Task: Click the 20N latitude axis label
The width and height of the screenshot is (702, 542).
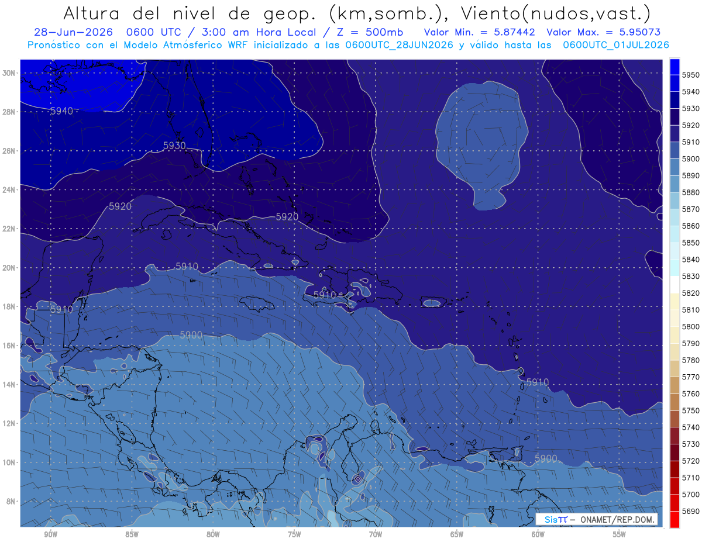Action: tap(8, 268)
